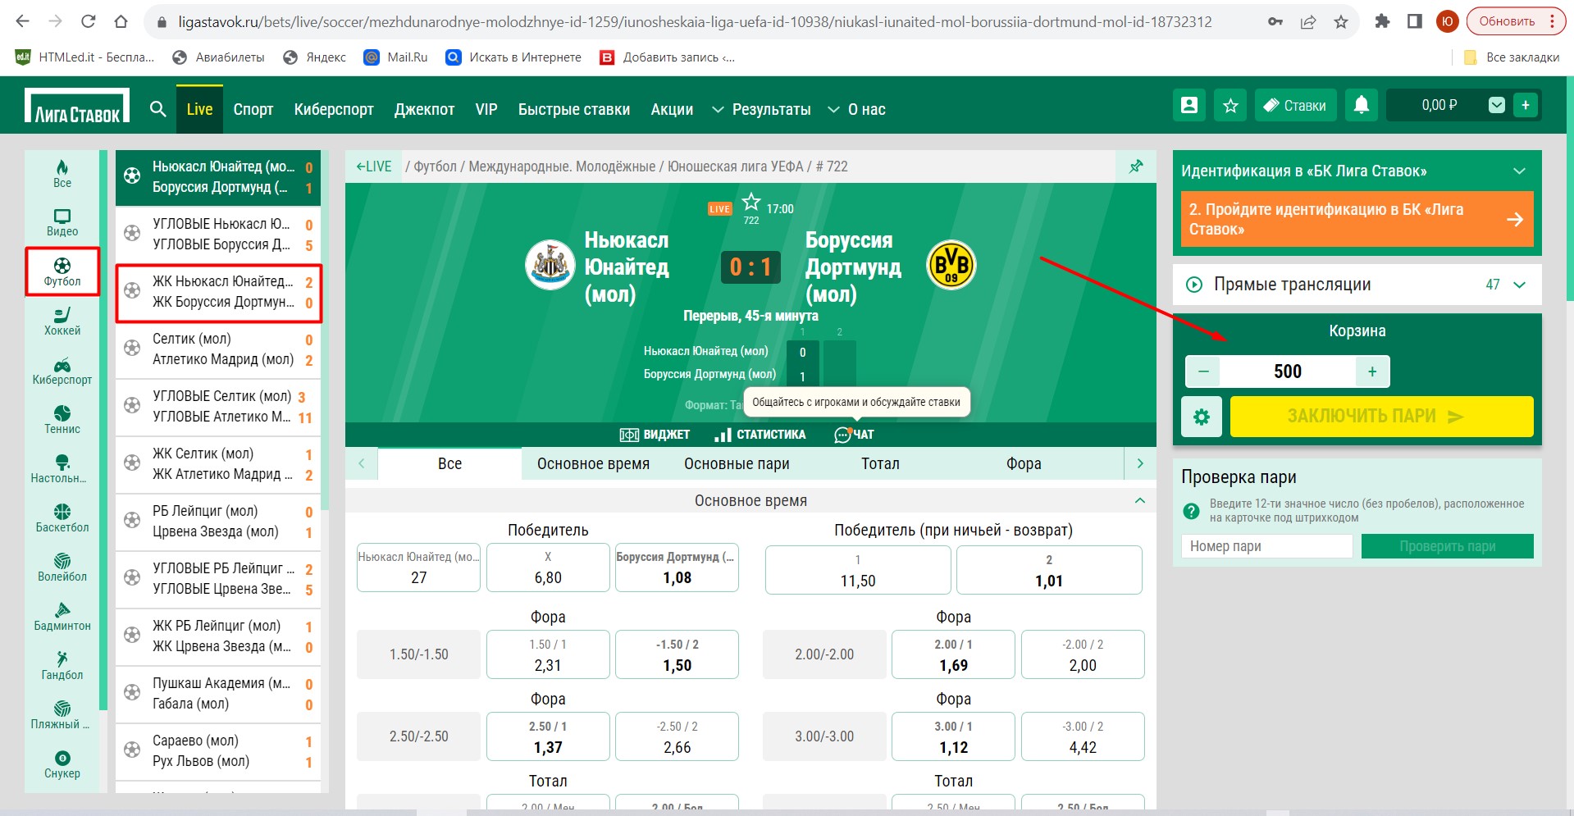Pin the match with the pin icon
Screen dimensions: 1574x816
(1136, 166)
